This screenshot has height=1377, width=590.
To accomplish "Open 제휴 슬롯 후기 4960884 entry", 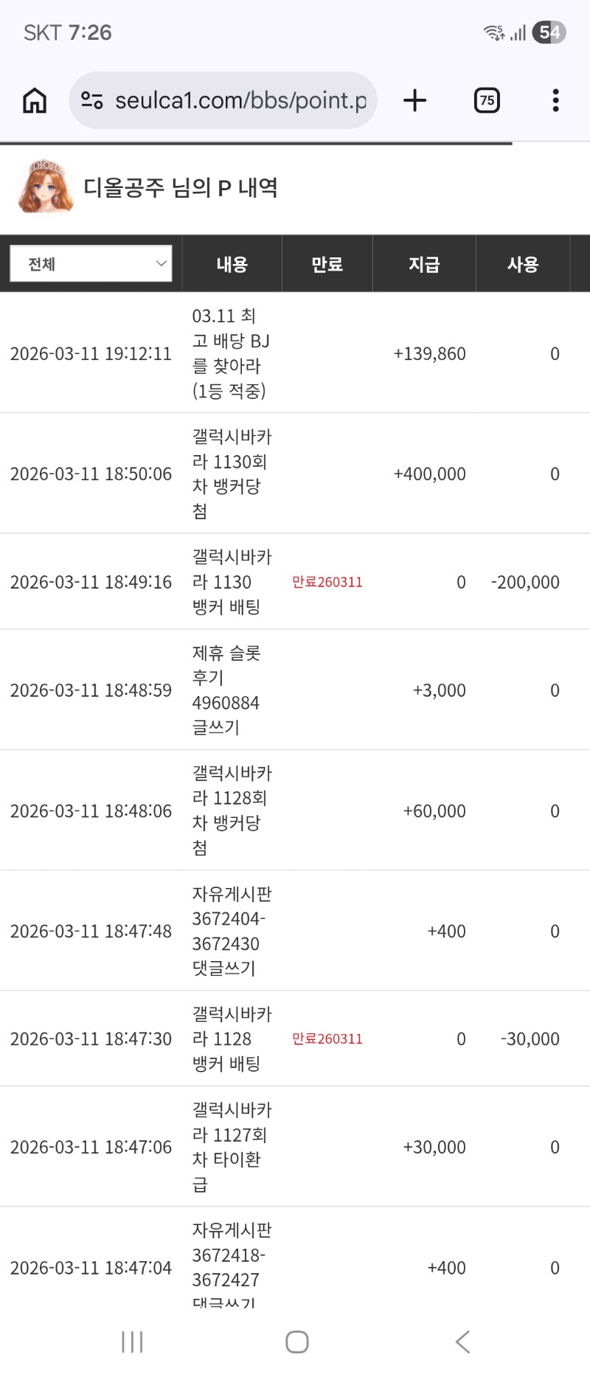I will click(226, 690).
